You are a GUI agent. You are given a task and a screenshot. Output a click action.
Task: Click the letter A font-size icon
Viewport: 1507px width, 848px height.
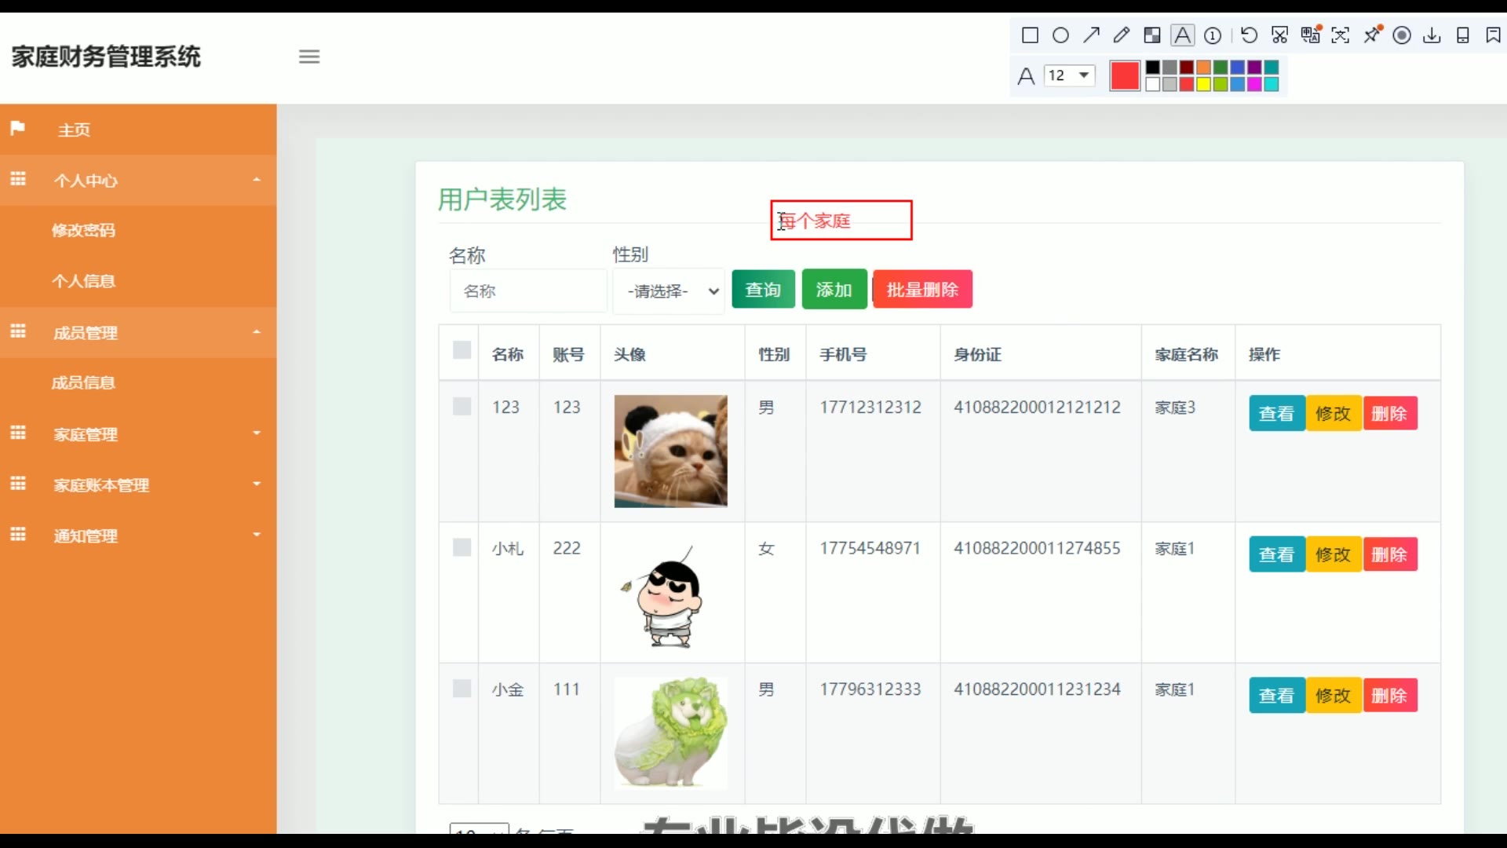coord(1026,76)
